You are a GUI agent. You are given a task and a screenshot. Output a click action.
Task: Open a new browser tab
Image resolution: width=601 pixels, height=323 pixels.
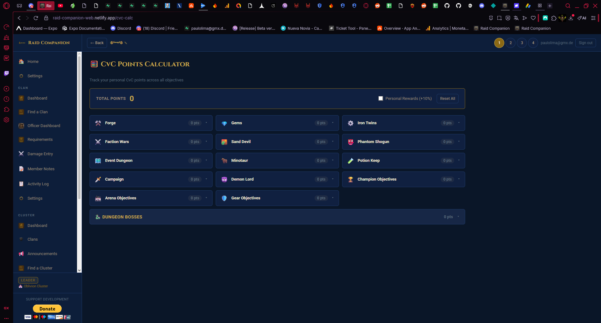coord(550,6)
